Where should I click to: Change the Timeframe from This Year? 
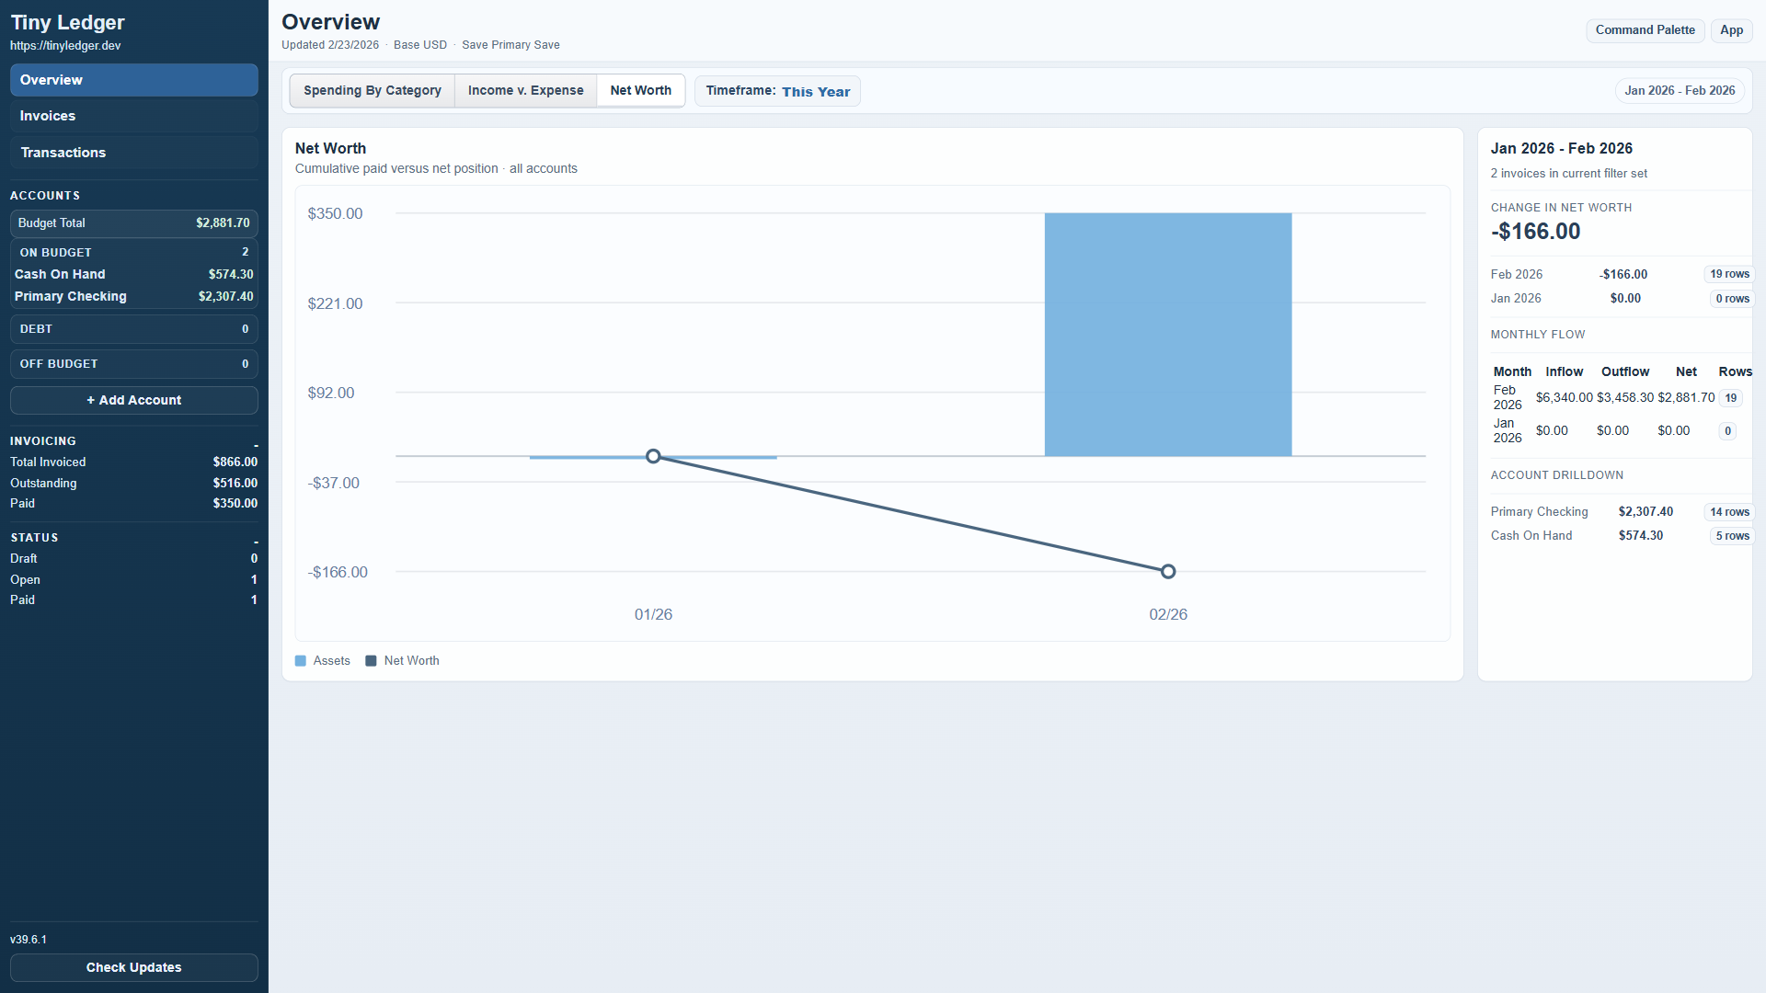[815, 91]
